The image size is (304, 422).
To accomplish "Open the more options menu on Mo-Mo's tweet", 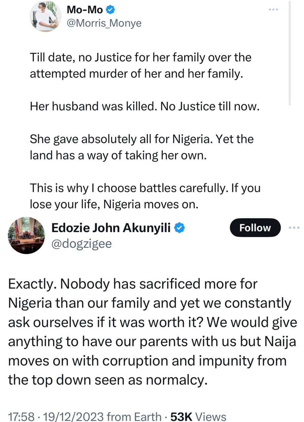I will point(273,10).
